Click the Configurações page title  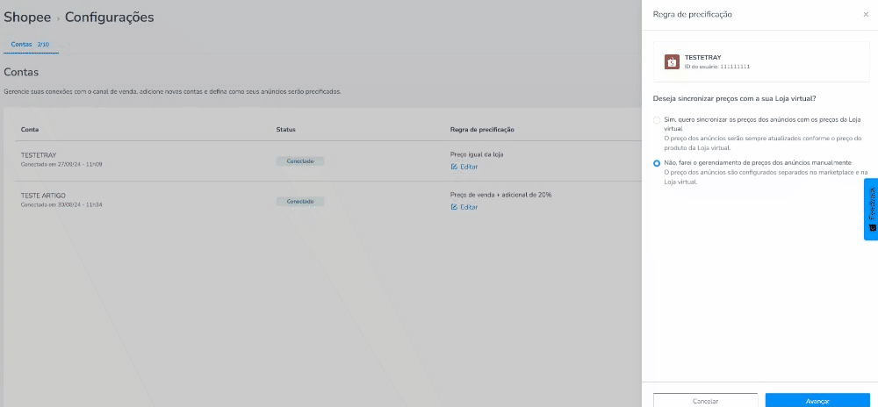109,18
